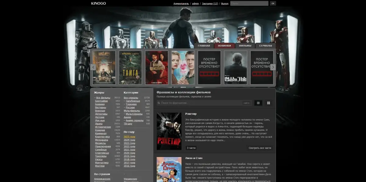
Task: Open the ГЛАВНАЯ tab
Action: click(x=204, y=46)
